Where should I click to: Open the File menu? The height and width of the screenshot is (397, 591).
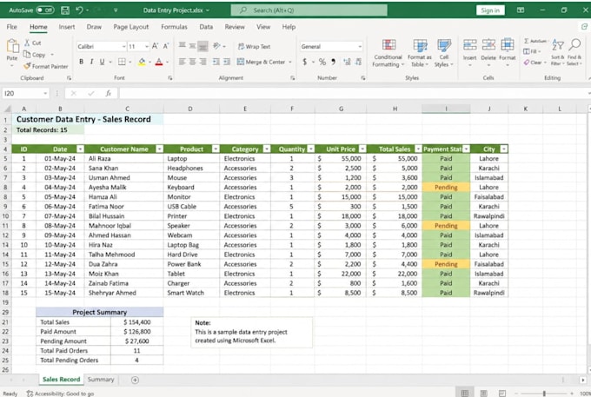pyautogui.click(x=11, y=27)
